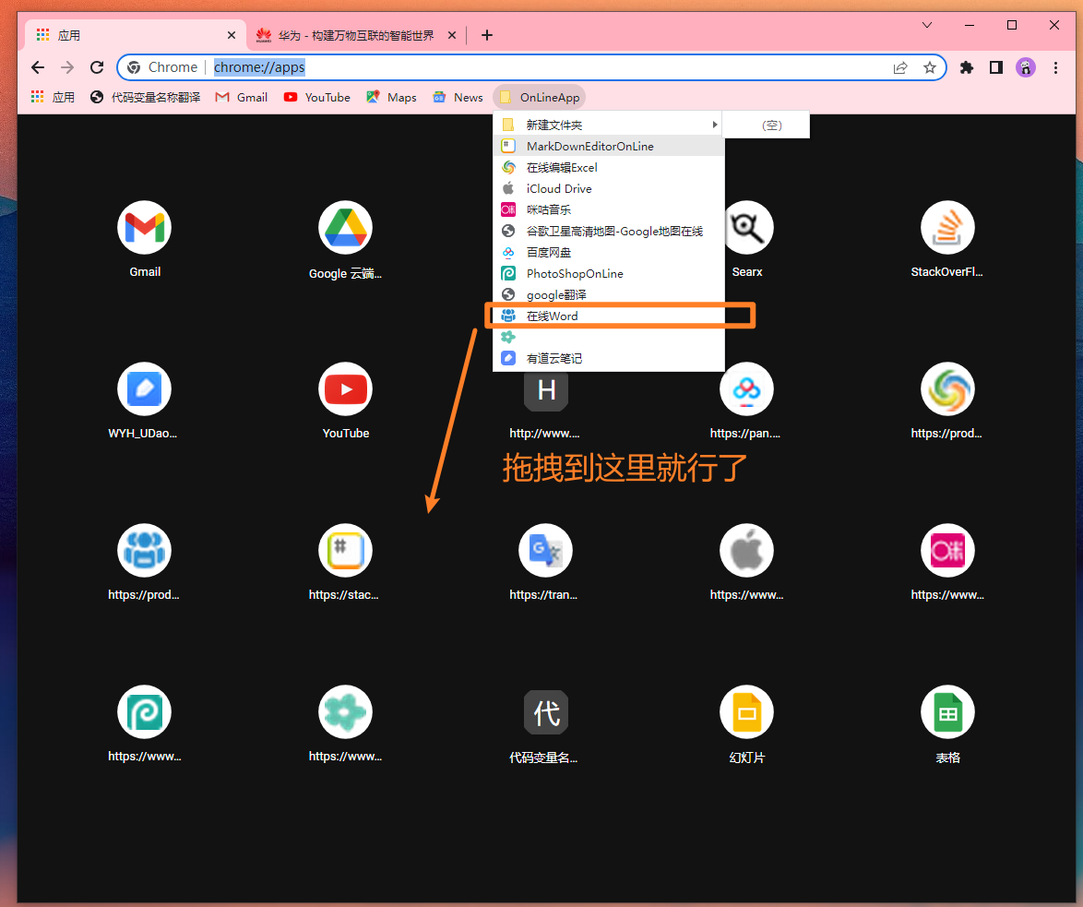Open the Gmail app icon
Image resolution: width=1083 pixels, height=907 pixels.
click(x=144, y=226)
